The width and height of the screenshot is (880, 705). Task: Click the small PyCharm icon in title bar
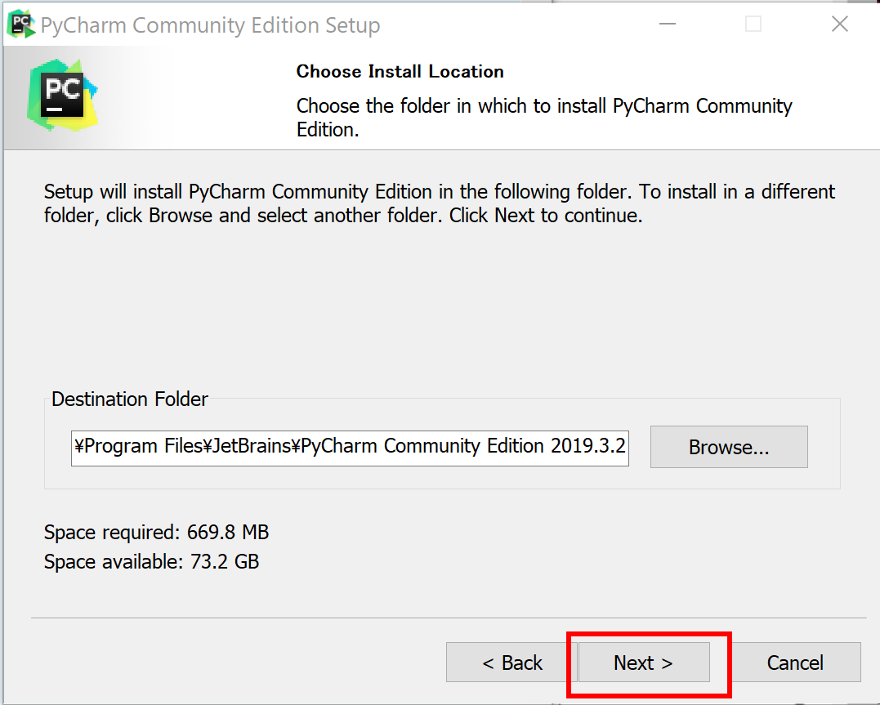(20, 25)
